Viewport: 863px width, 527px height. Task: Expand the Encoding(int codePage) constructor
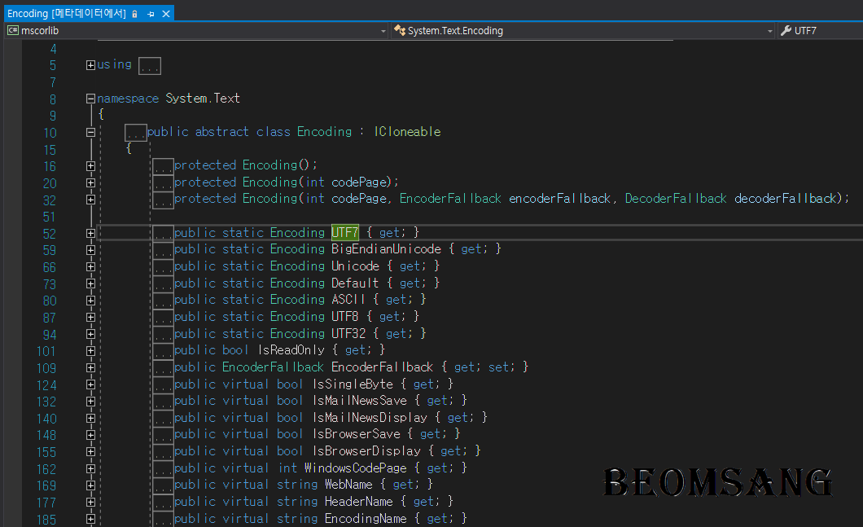pos(91,182)
